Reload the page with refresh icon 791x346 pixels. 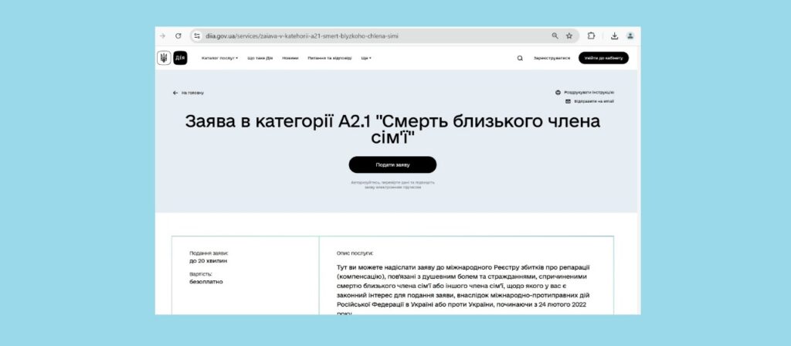(x=178, y=36)
